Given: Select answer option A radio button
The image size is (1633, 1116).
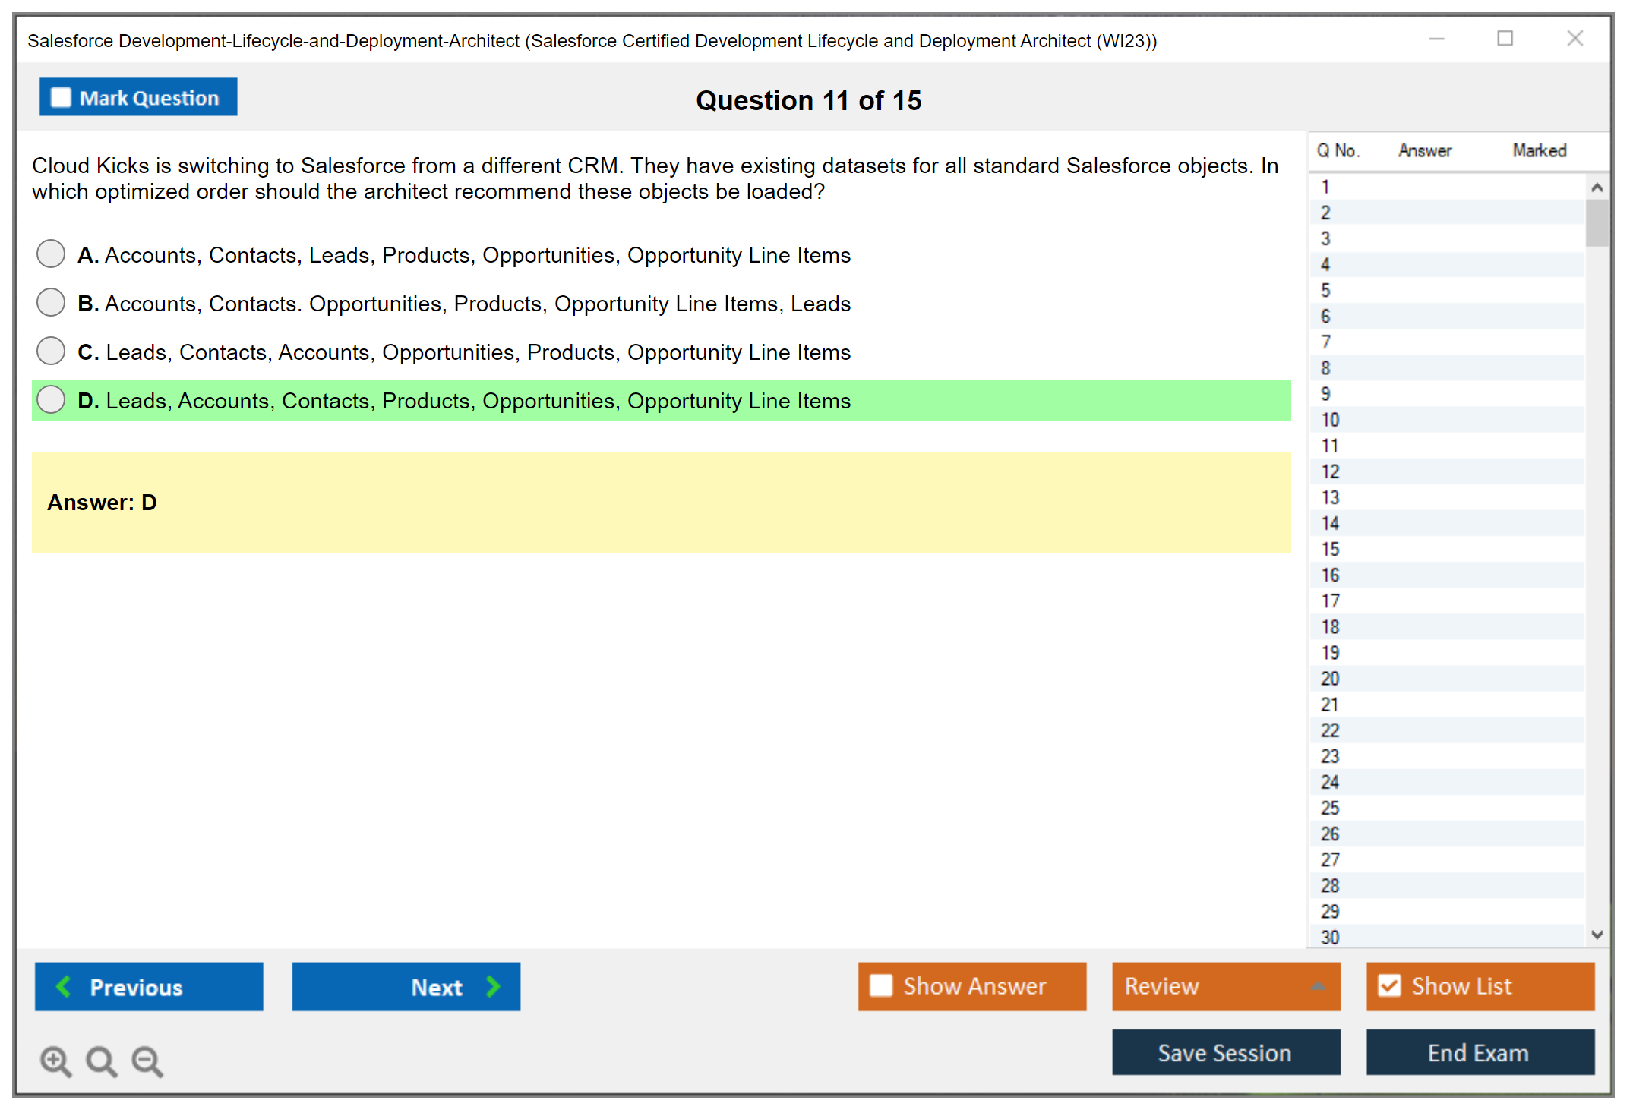Looking at the screenshot, I should (x=51, y=254).
